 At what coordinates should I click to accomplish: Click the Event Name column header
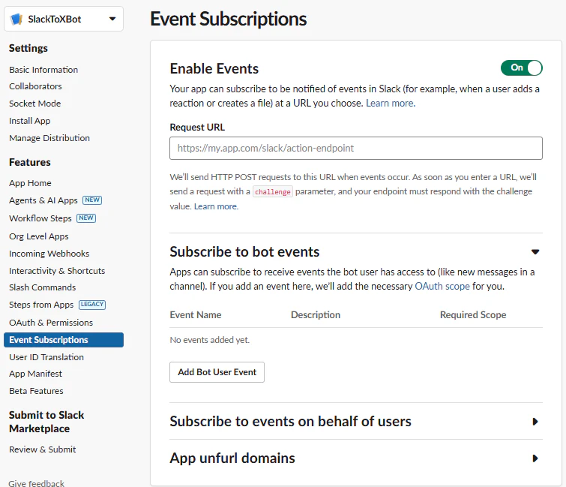click(x=196, y=315)
